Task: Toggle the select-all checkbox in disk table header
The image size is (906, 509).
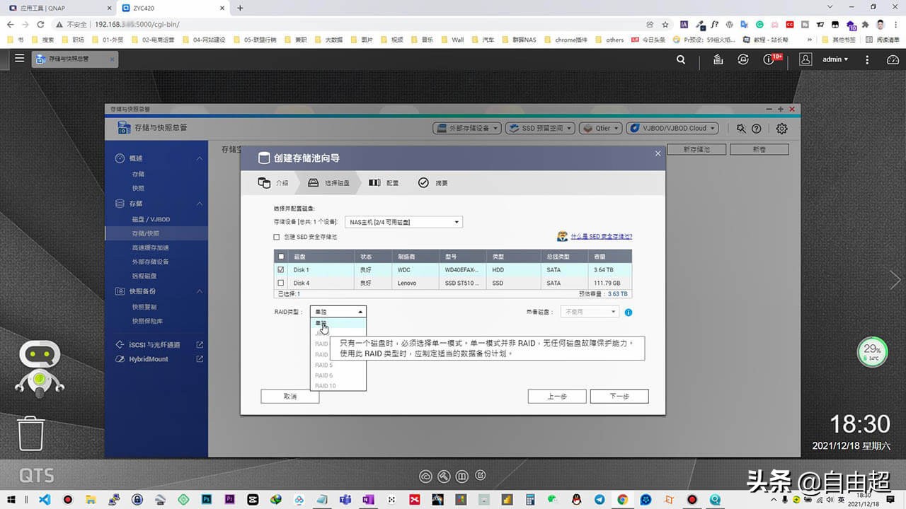Action: [280, 256]
